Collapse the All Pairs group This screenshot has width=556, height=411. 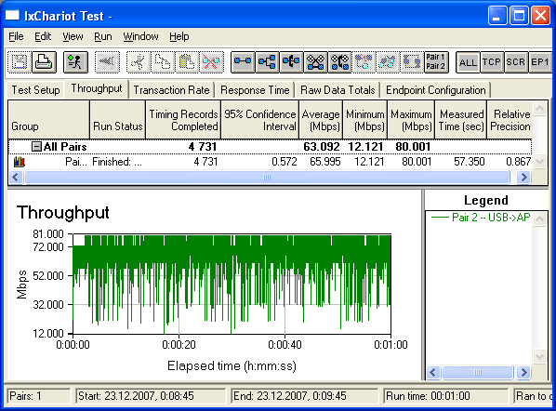point(36,147)
